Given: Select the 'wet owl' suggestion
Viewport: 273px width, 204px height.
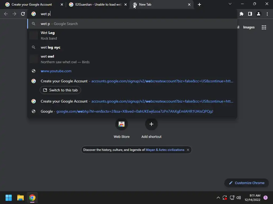Looking at the screenshot, I should [x=132, y=59].
